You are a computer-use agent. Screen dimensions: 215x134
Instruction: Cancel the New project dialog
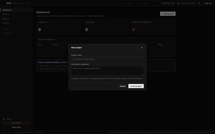coord(122,86)
